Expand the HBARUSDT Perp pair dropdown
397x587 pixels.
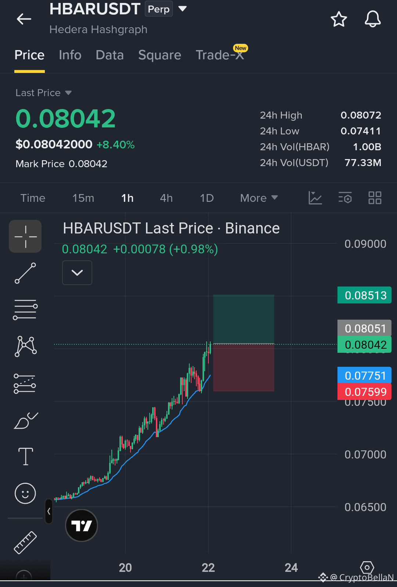(x=183, y=8)
